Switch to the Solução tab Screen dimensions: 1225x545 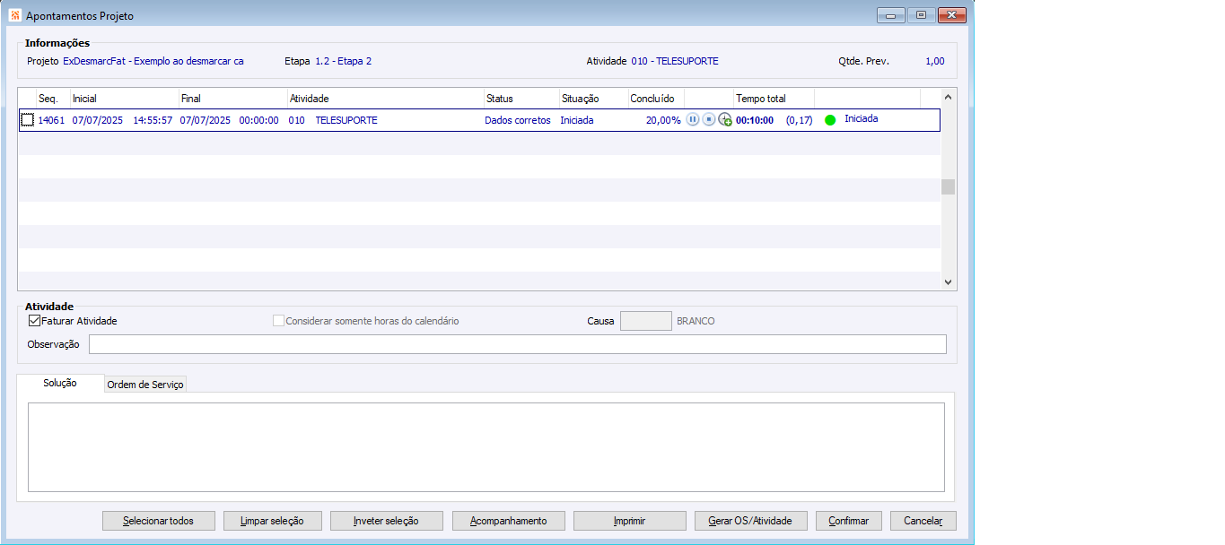coord(60,383)
